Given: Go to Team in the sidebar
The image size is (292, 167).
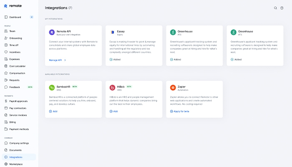Looking at the screenshot, I should pyautogui.click(x=19, y=31).
